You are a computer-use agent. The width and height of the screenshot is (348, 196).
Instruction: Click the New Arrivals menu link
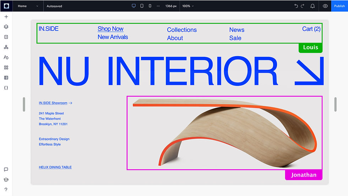click(113, 37)
